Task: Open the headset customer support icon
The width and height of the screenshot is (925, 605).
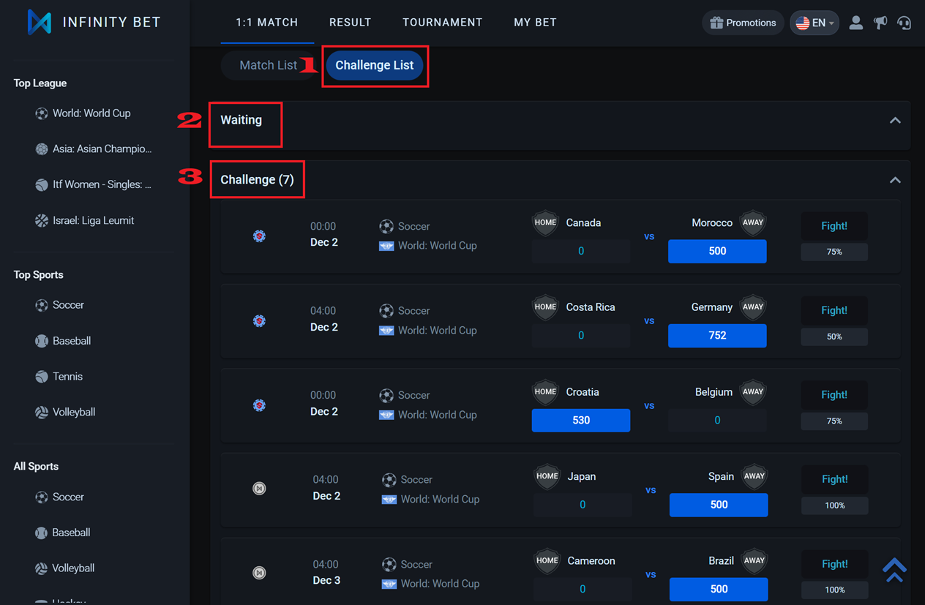Action: [x=905, y=23]
